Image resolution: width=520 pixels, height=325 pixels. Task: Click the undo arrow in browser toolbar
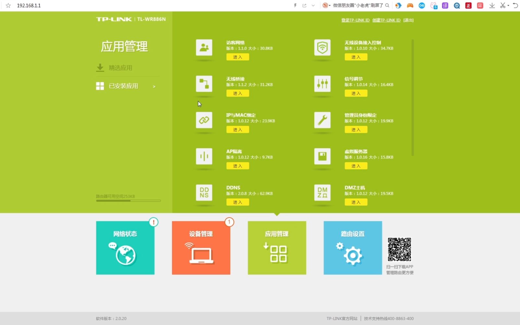coord(515,6)
